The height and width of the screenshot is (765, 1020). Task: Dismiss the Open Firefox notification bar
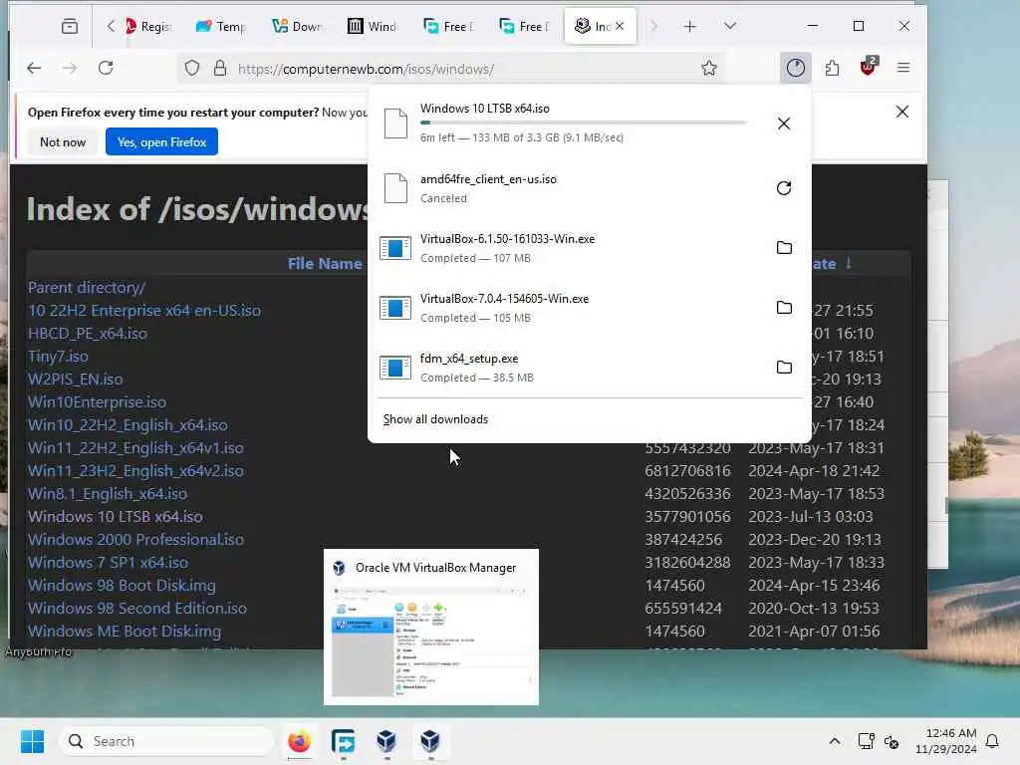(x=901, y=112)
